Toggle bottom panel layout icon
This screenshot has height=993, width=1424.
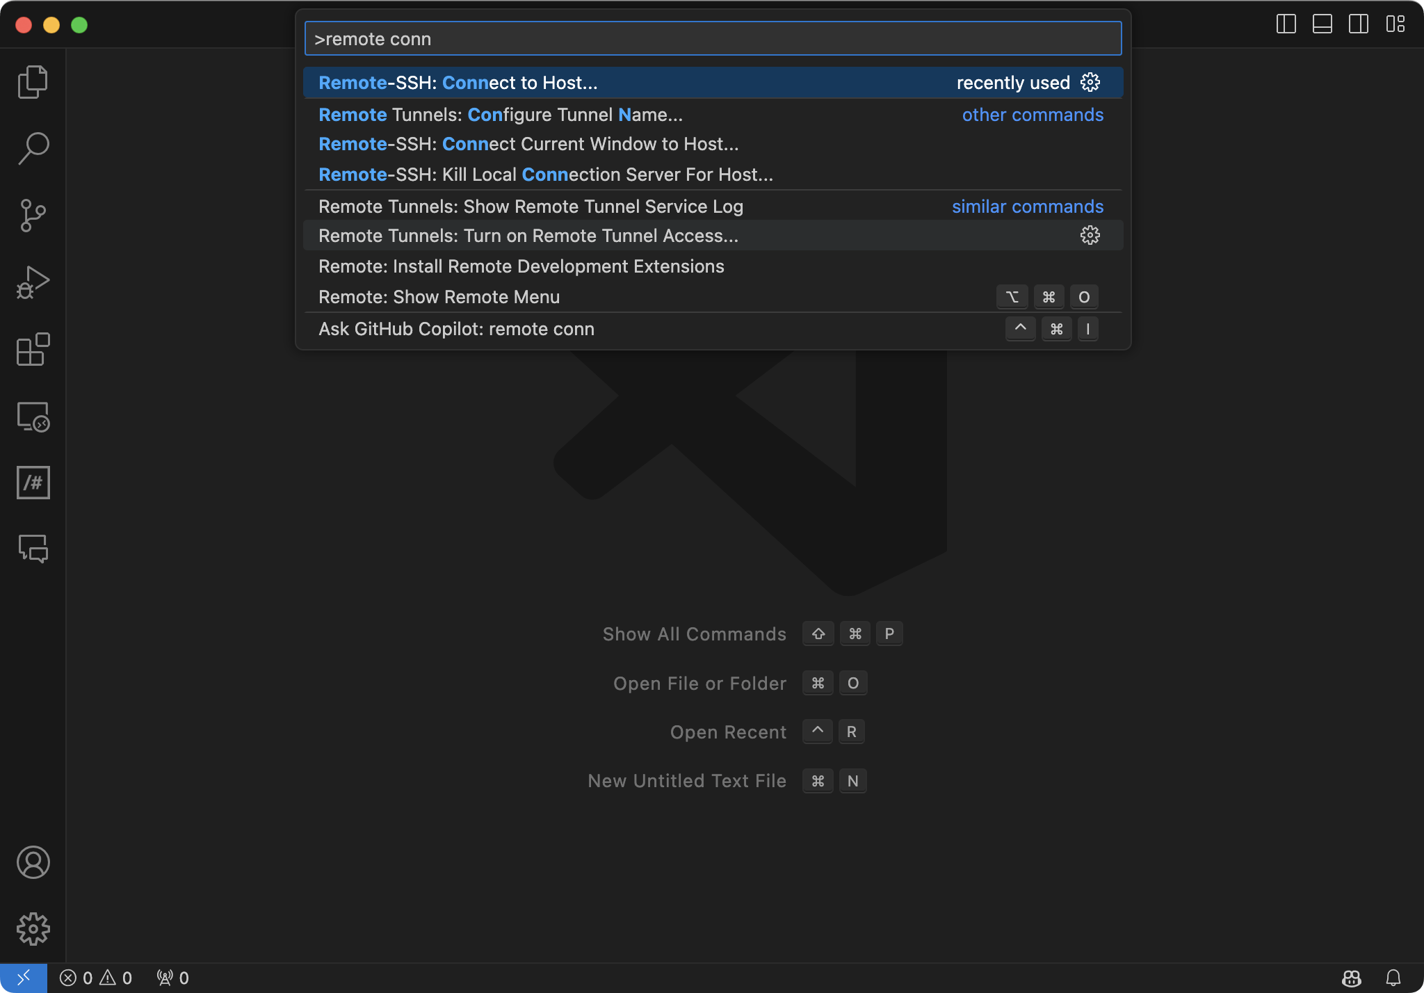coord(1322,24)
